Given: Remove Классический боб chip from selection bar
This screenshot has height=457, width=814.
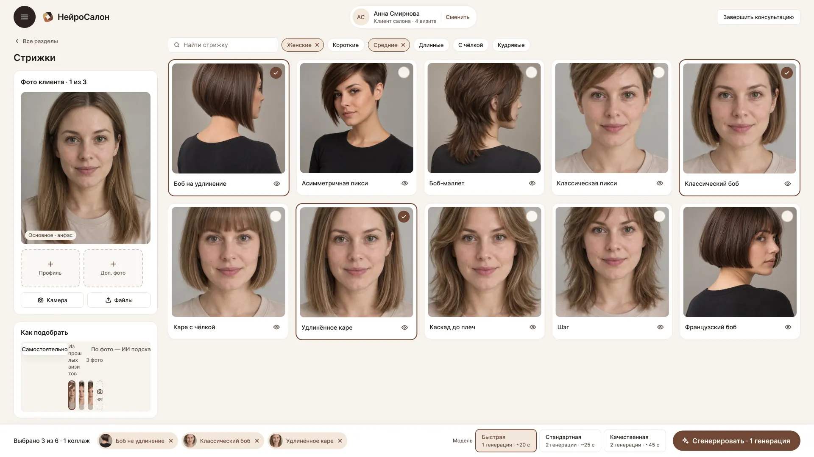Looking at the screenshot, I should (x=257, y=441).
